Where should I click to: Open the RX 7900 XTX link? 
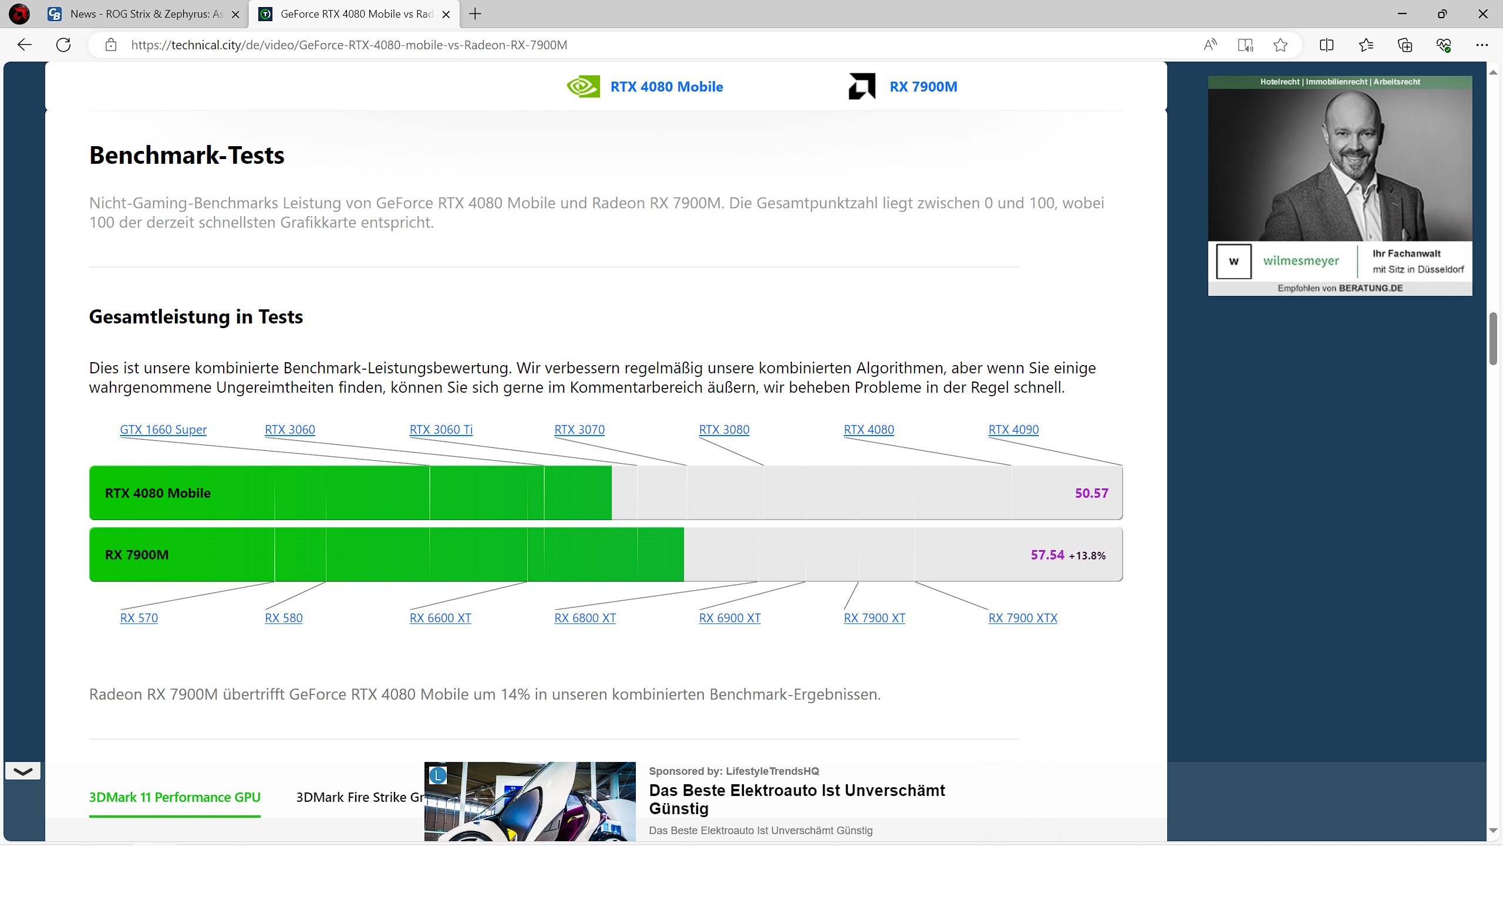coord(1022,618)
